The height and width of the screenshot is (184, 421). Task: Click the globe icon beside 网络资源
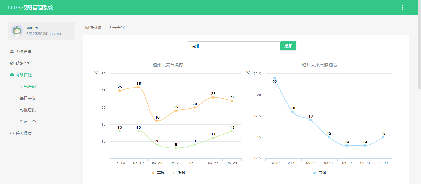(12, 75)
